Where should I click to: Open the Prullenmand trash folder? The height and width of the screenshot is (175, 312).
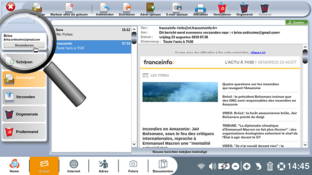click(24, 131)
